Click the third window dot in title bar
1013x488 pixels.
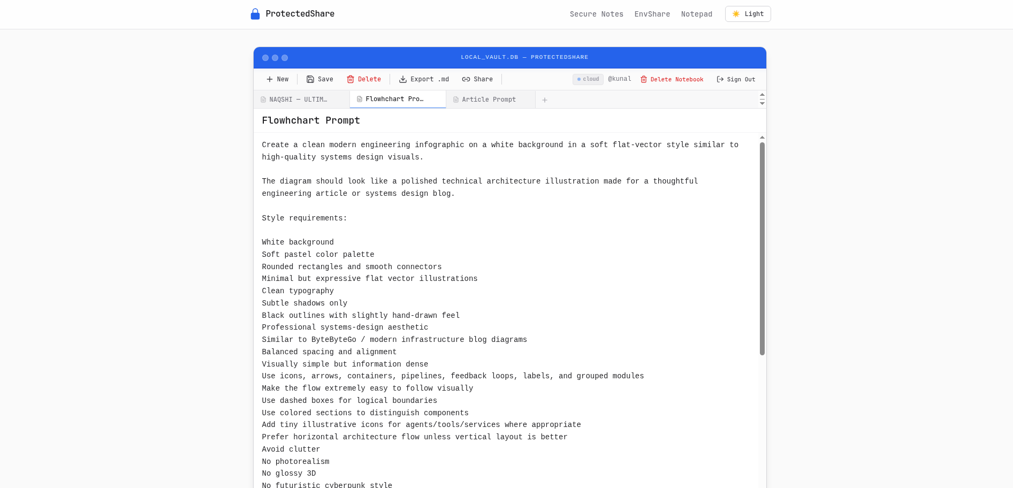click(285, 58)
